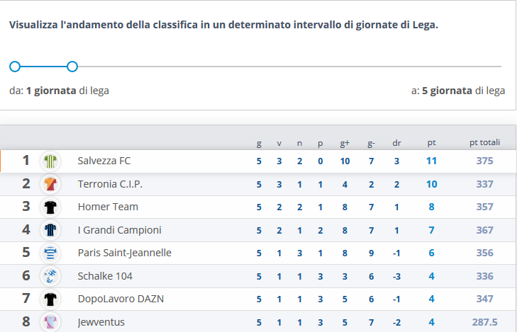Click the right slider handle (end giornata)
Image resolution: width=517 pixels, height=332 pixels.
click(x=72, y=67)
